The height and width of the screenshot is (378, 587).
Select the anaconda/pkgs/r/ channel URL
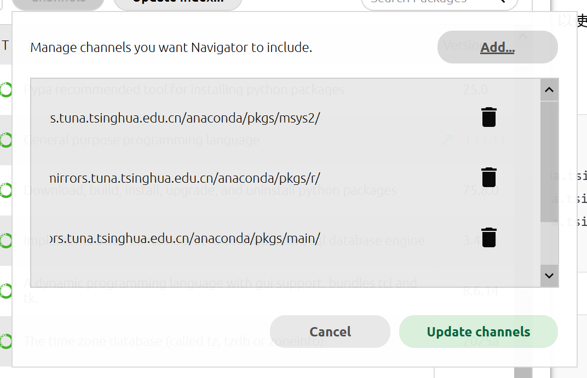pyautogui.click(x=184, y=178)
